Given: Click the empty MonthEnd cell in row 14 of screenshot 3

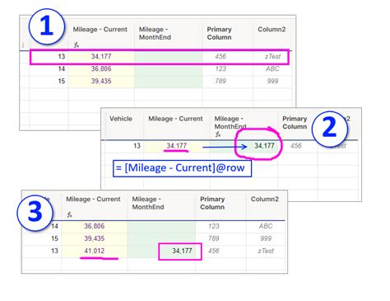Looking at the screenshot, I should (161, 227).
